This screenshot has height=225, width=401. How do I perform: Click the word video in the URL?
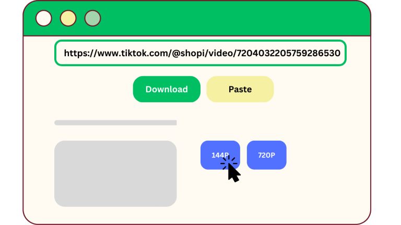click(220, 53)
